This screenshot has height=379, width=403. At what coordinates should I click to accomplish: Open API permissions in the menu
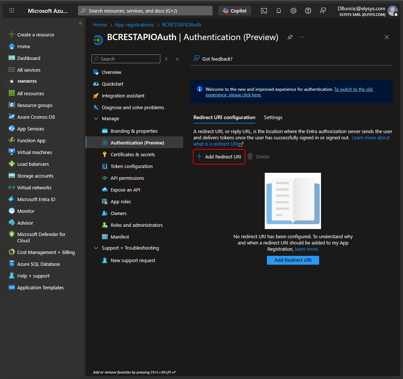pos(127,178)
